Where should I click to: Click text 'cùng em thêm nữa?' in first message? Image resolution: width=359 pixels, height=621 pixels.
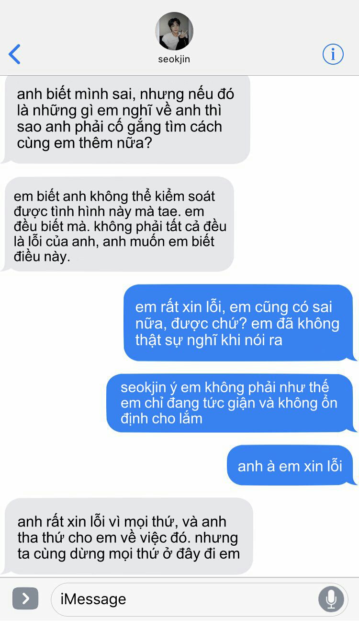tap(84, 142)
